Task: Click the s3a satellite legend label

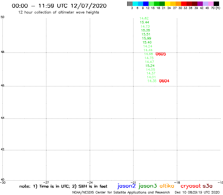Action: pos(207,186)
